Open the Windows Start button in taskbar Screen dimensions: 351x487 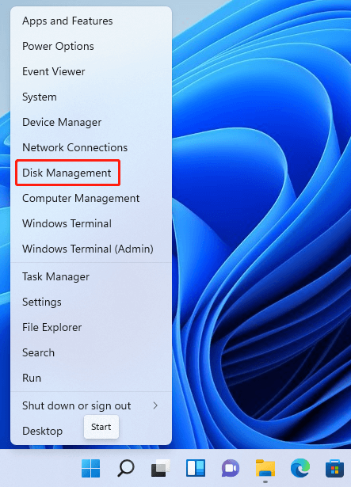[90, 468]
